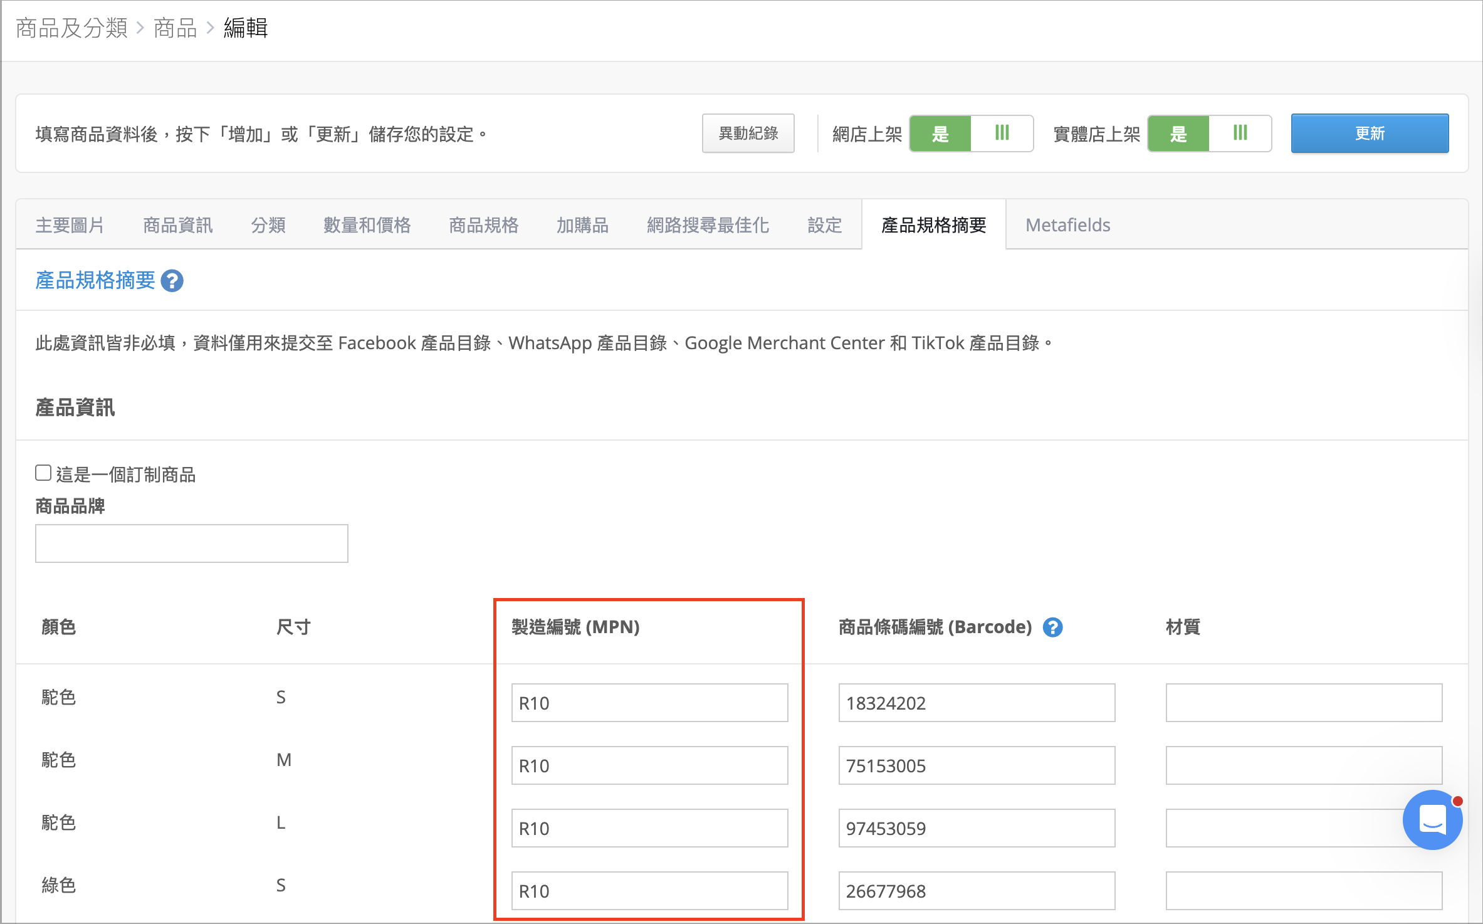Viewport: 1483px width, 924px height.
Task: Click the 製造編號 (MPN) column header
Action: point(575,627)
